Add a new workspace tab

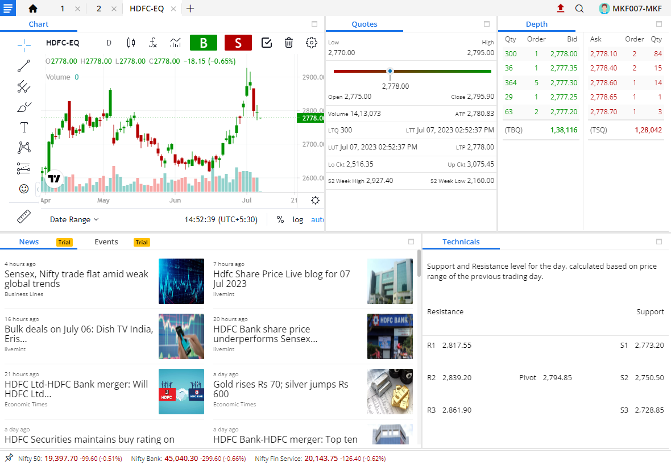[x=190, y=9]
